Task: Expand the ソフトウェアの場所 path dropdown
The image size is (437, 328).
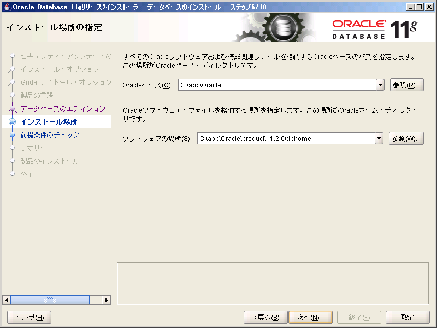Action: 379,139
